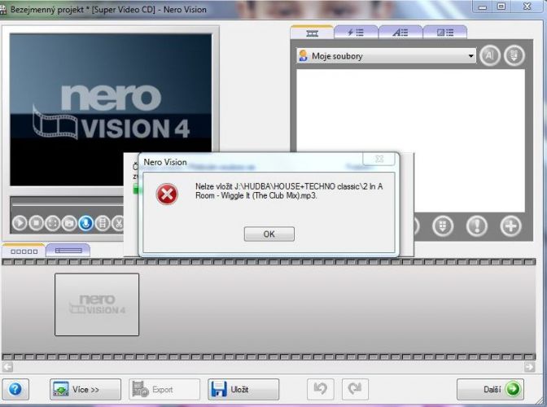Viewport: 547px width, 407px height.
Task: Stop the preview playback
Action: point(37,223)
